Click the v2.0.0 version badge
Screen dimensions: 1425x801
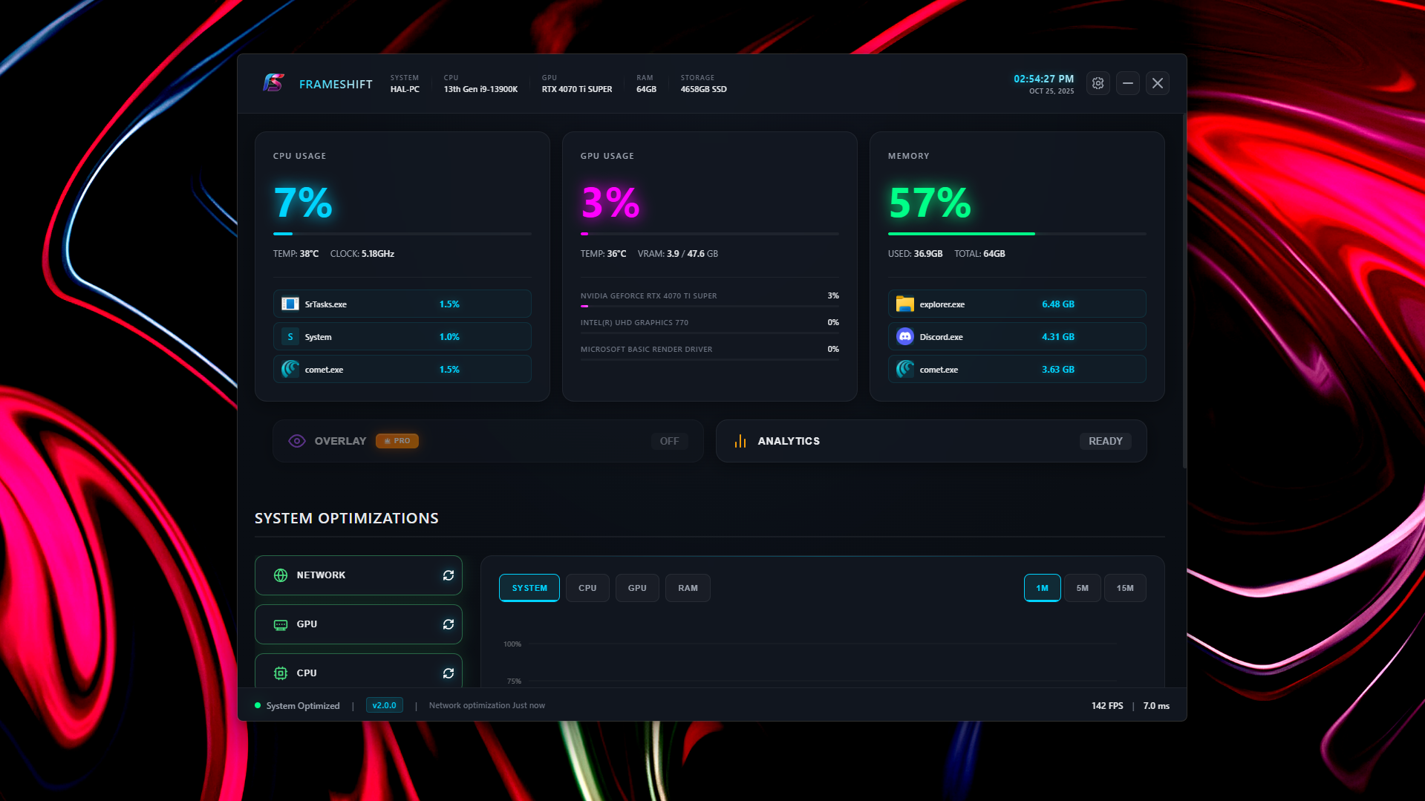tap(384, 705)
